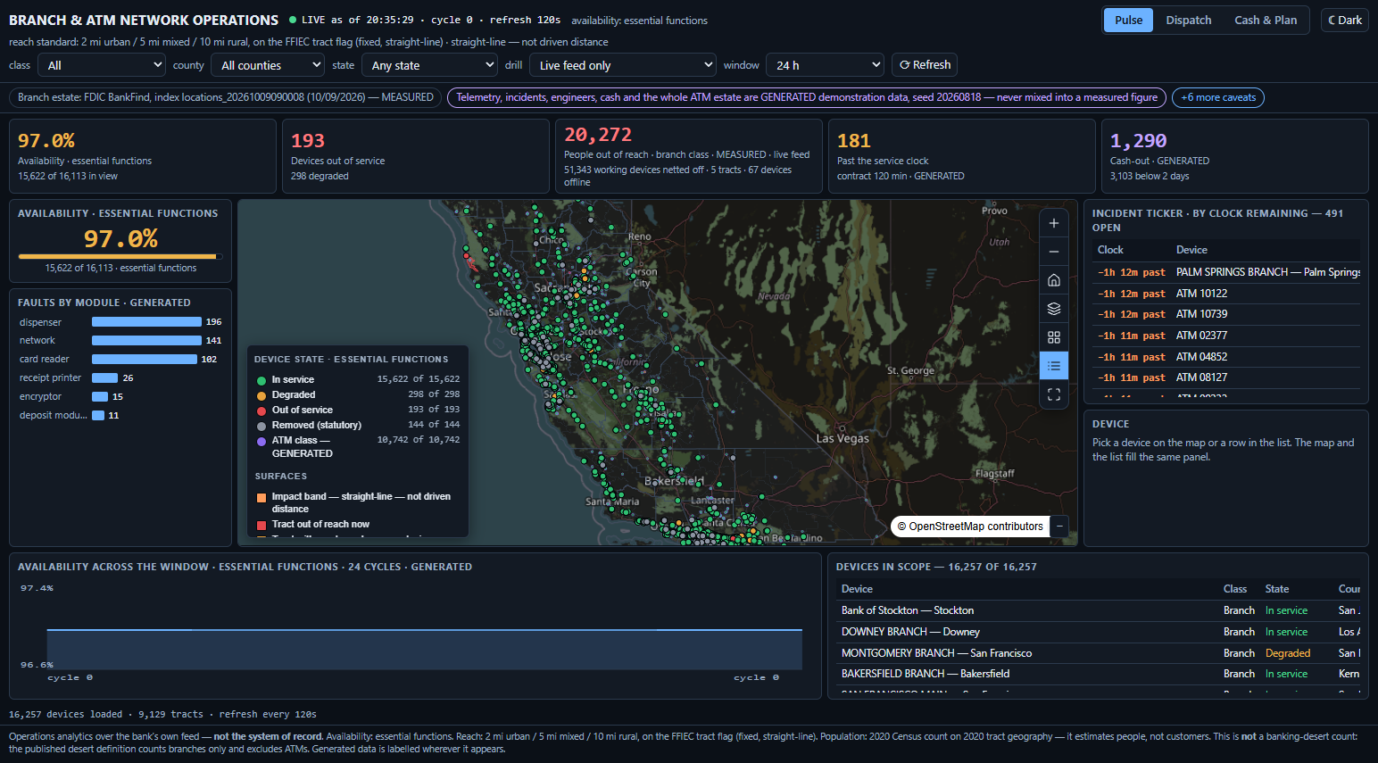Toggle the map legend list panel

coord(1054,366)
